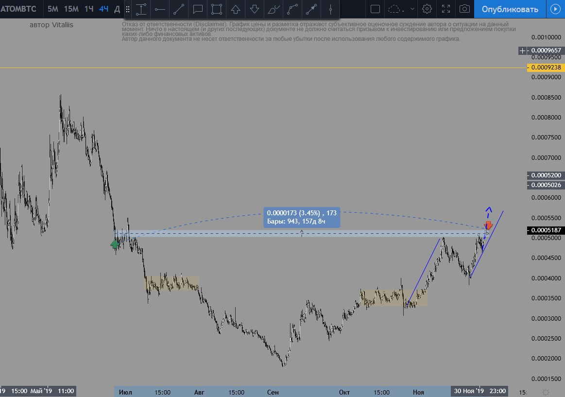Select the brush drawing tool

click(x=274, y=9)
